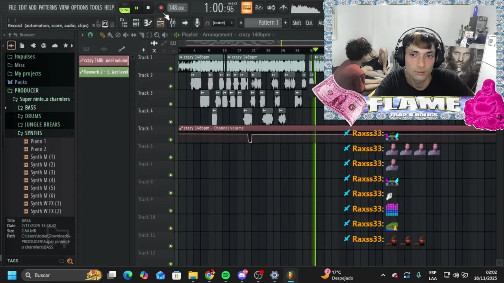This screenshot has width=504, height=283.
Task: Select crazy 148b..nnel volume clip in picker
Action: click(104, 61)
